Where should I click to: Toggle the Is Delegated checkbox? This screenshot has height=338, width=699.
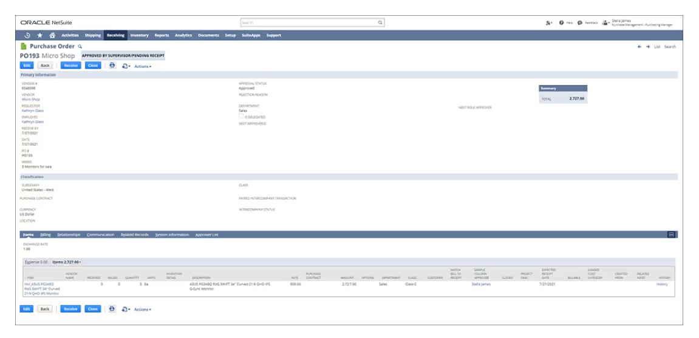coord(241,117)
